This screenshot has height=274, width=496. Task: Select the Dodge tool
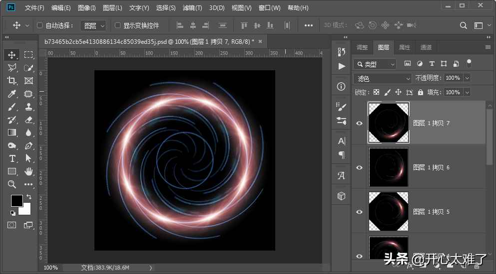pos(11,145)
